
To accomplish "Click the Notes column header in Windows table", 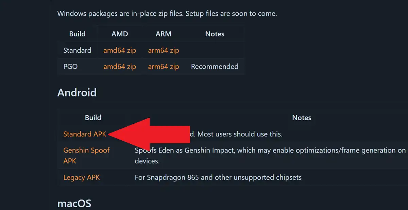I will point(215,34).
